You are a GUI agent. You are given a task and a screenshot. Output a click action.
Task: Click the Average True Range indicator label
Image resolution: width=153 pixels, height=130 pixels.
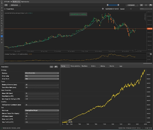[x=18, y=54]
